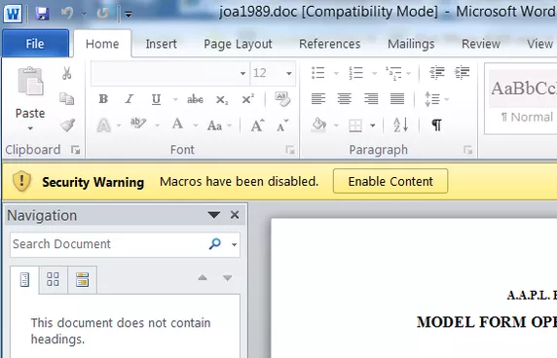Toggle Bold formatting
Screen dimensions: 557x358
[103, 99]
